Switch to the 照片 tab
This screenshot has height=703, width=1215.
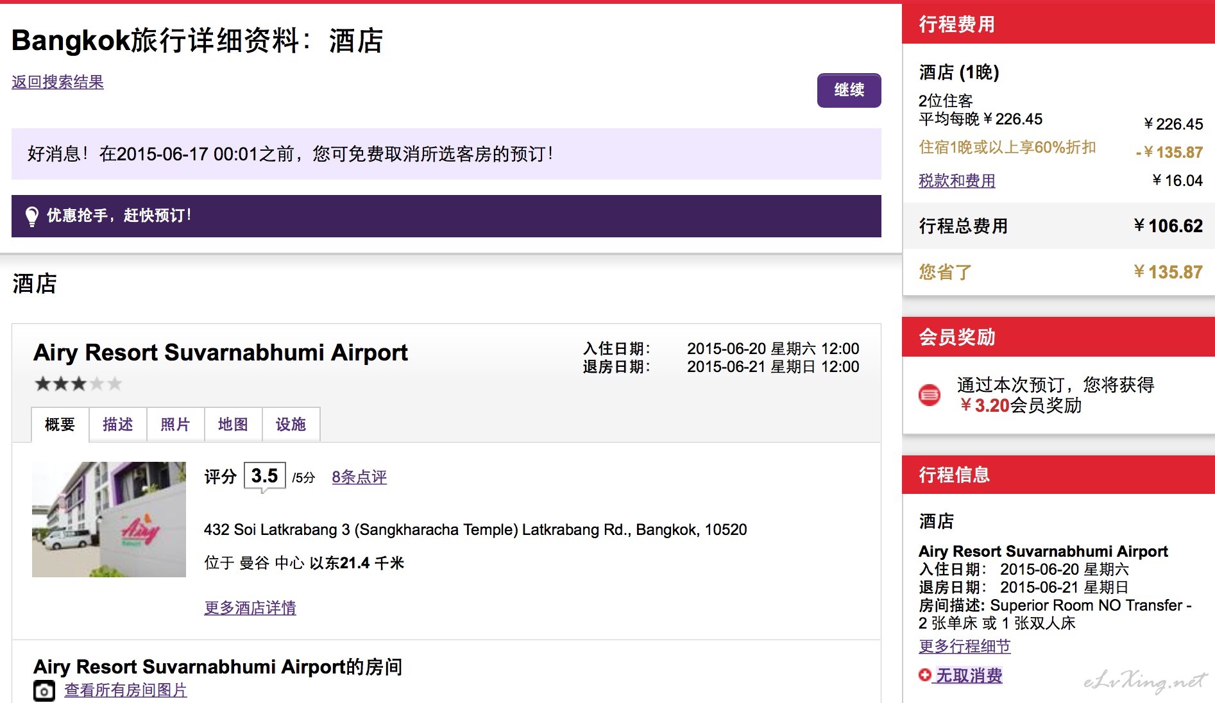click(176, 425)
